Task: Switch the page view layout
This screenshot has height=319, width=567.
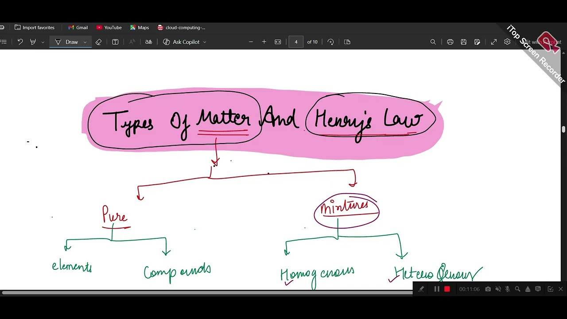Action: click(347, 42)
